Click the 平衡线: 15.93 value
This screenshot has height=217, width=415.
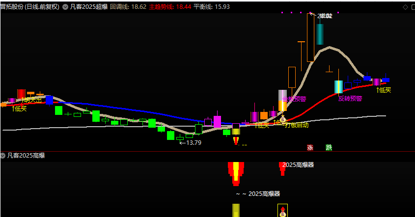click(212, 7)
